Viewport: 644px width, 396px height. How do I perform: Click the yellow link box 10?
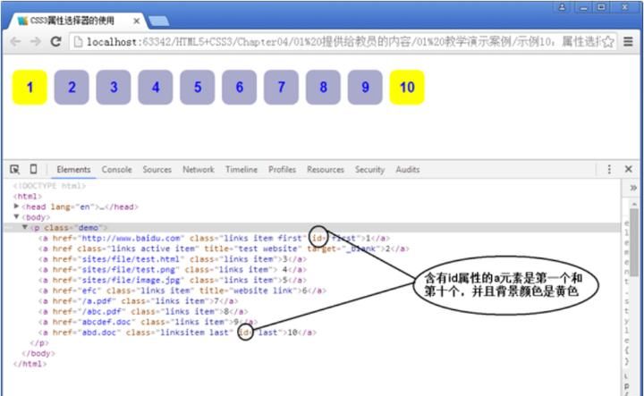[407, 87]
